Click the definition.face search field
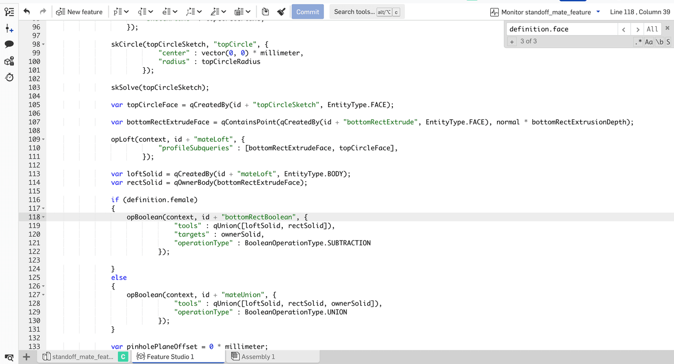The width and height of the screenshot is (674, 364). pyautogui.click(x=560, y=29)
